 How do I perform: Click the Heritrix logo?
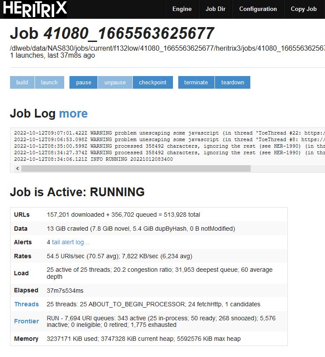click(35, 9)
